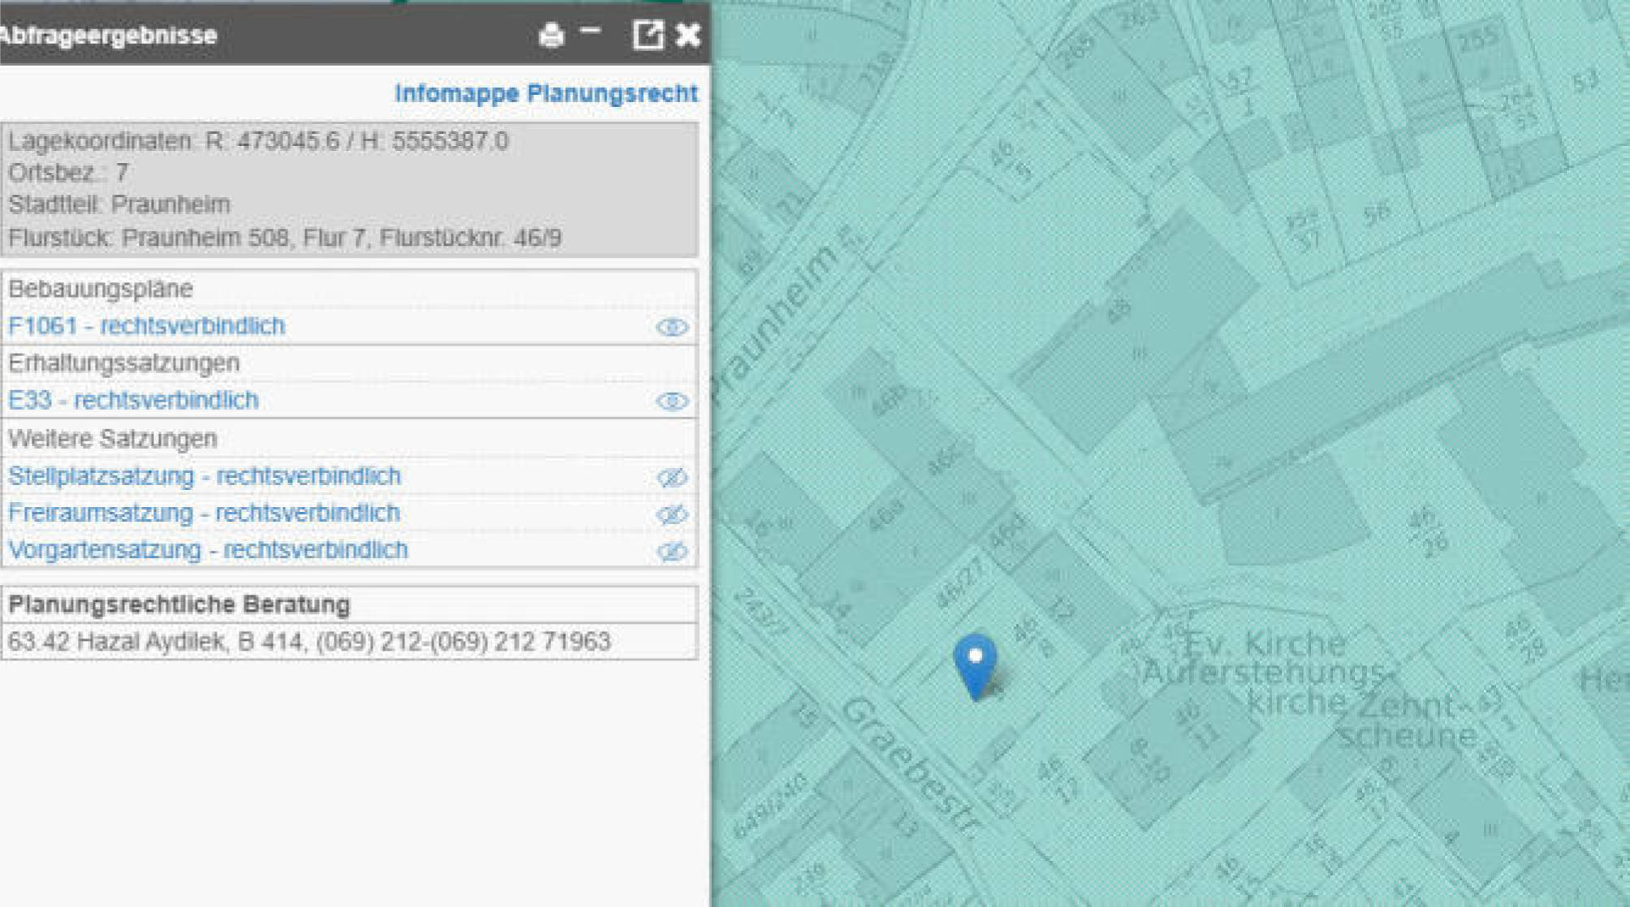Screen dimensions: 1630x907
Task: Show the Vorgartensatzung layer
Action: [672, 552]
